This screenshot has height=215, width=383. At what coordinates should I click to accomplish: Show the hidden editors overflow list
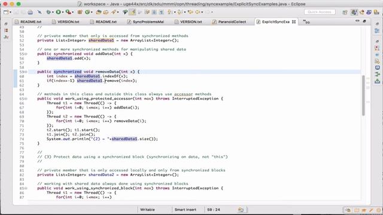click(306, 21)
